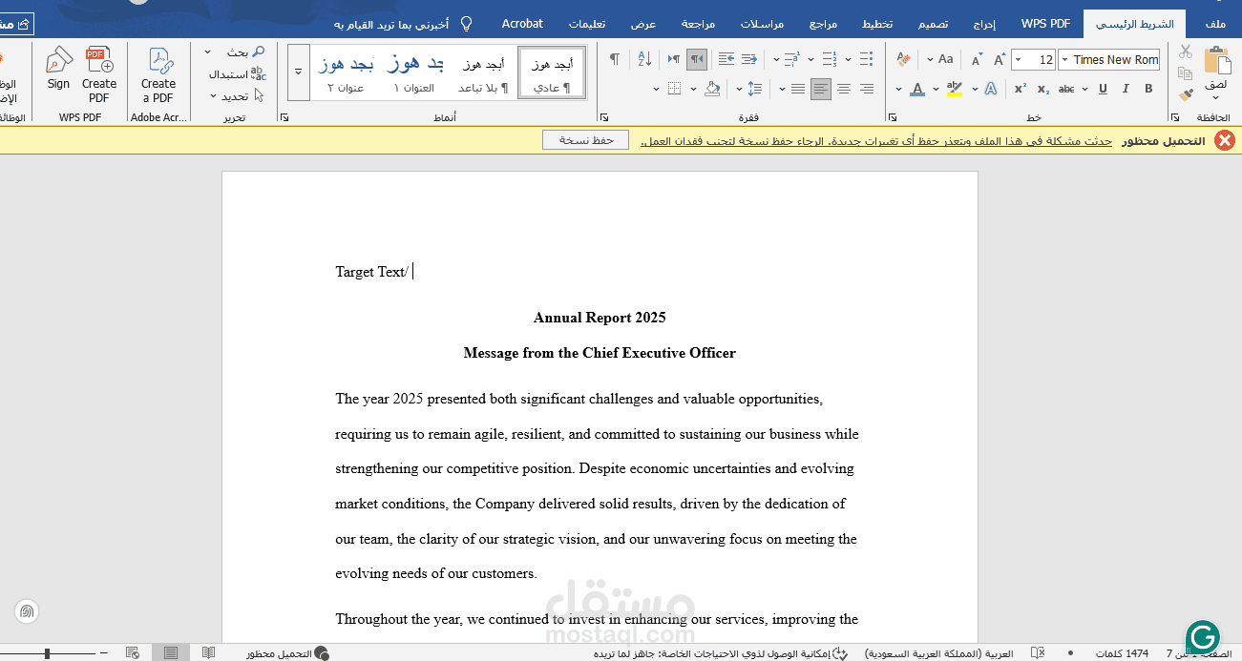This screenshot has width=1242, height=661.
Task: Click the word count 1474 كلمات
Action: click(1123, 653)
